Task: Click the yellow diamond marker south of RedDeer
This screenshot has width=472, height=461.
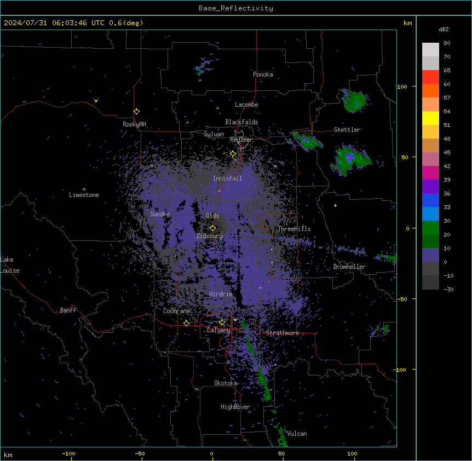Action: coord(233,154)
